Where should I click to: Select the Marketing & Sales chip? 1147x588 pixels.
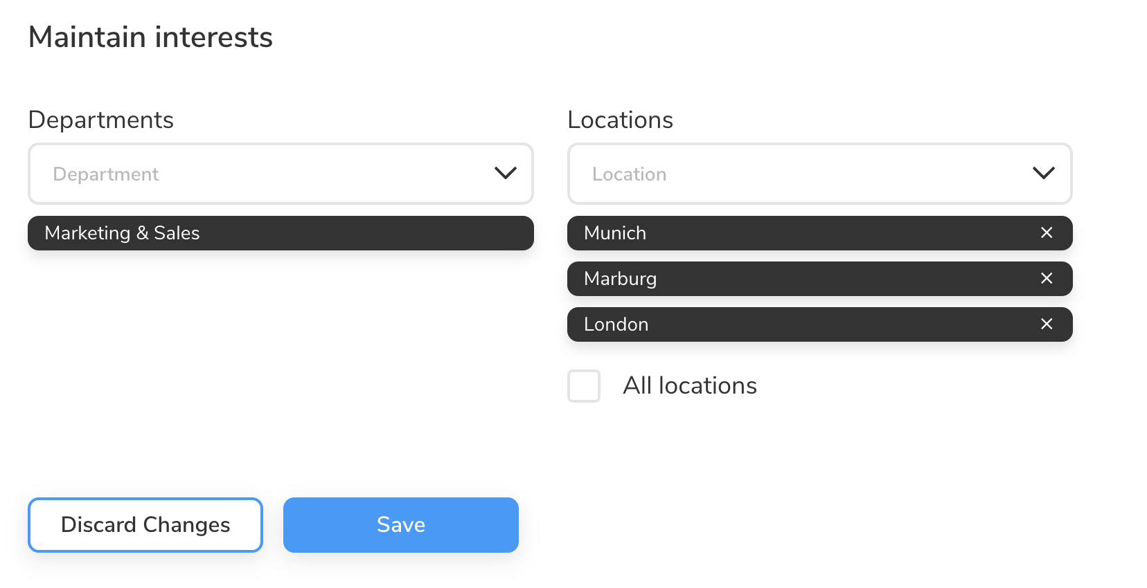click(x=281, y=233)
